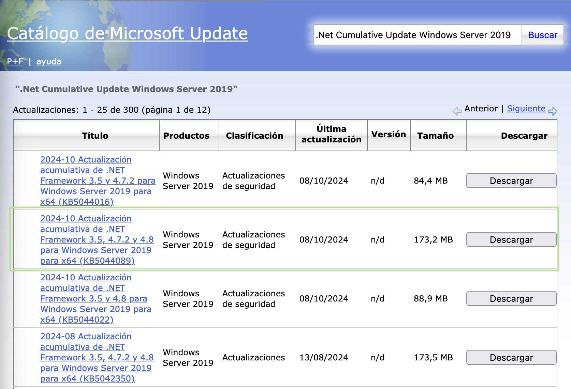The width and height of the screenshot is (571, 389).
Task: Select the 173,5 MB size cell
Action: pos(433,357)
